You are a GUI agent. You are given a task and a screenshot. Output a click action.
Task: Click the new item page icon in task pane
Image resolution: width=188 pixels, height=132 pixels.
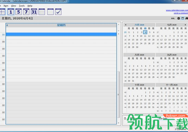click(125, 118)
